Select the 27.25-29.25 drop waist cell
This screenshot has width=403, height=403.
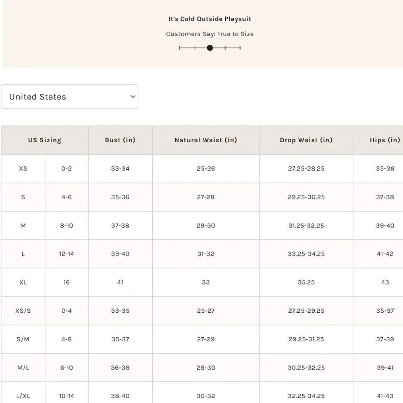pyautogui.click(x=306, y=311)
